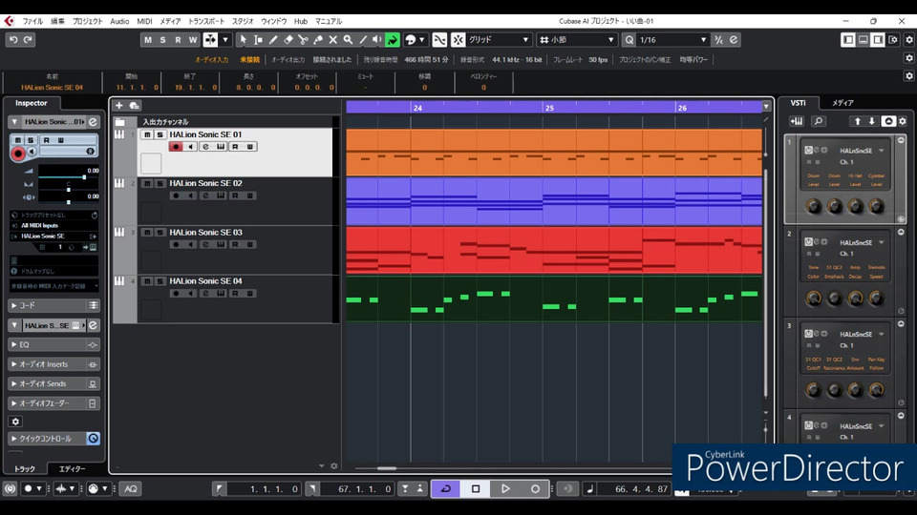Switch to the メディア tab

pyautogui.click(x=842, y=103)
